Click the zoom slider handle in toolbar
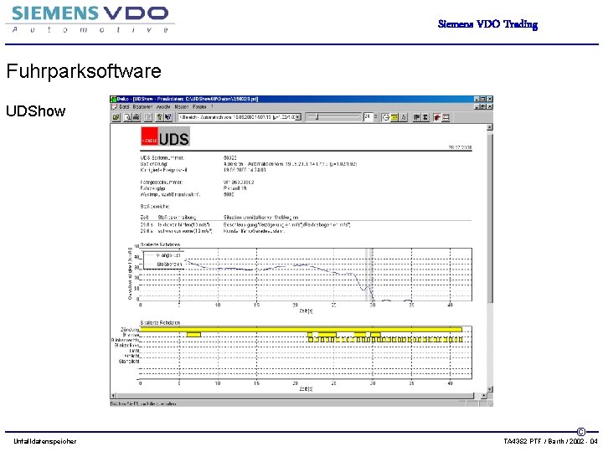Viewport: 603px width, 452px height. pyautogui.click(x=317, y=117)
